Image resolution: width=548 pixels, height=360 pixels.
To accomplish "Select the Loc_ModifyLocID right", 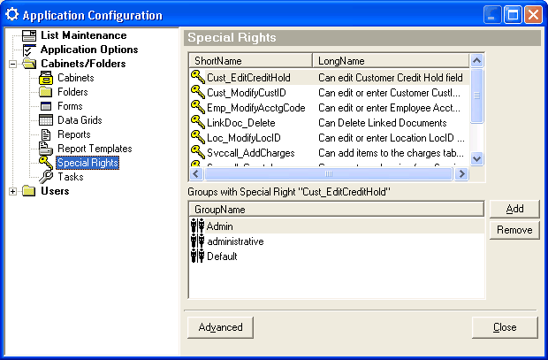I will (244, 138).
